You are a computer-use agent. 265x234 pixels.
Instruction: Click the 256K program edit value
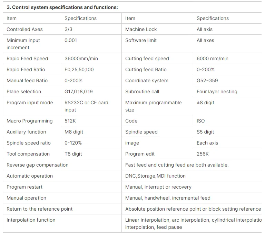click(x=203, y=154)
